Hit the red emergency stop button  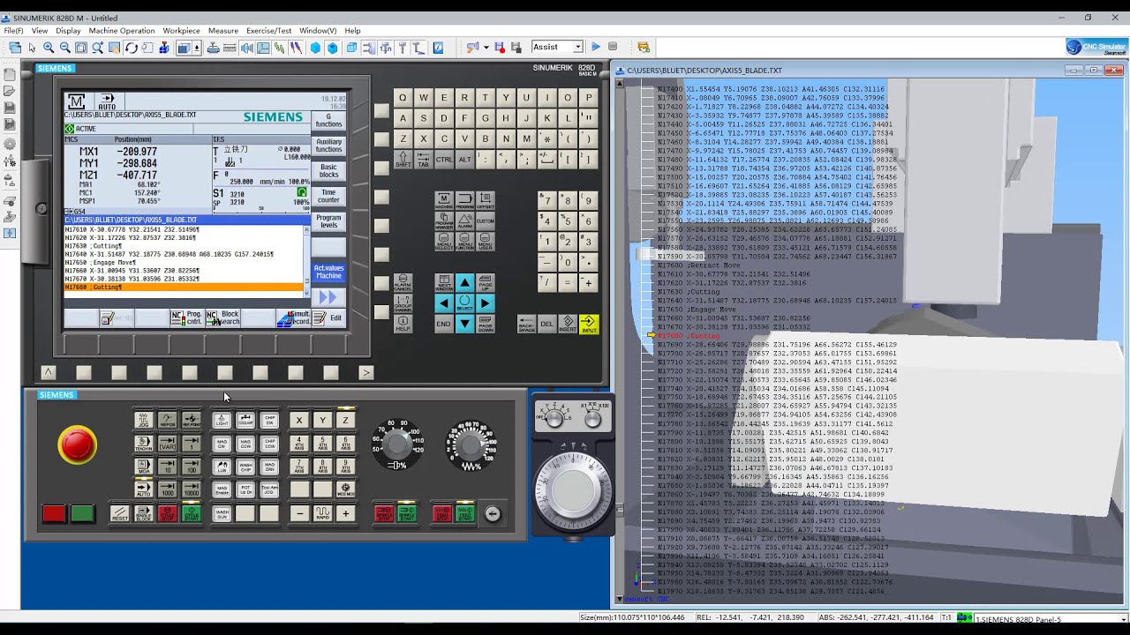77,444
